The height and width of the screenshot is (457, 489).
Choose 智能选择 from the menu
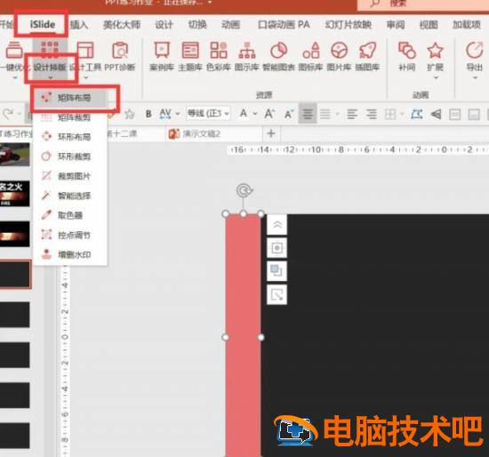tap(70, 196)
